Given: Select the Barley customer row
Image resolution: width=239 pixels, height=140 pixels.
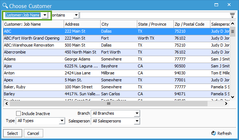Looking at the screenshot, I should coord(116,94).
